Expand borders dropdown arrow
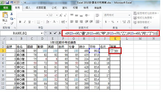This screenshot has height=93, width=163. coord(42,22)
